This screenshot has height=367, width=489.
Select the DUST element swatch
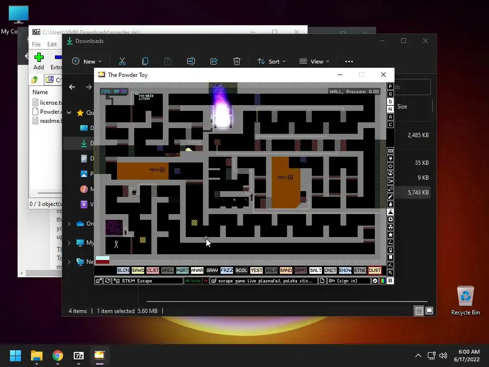click(x=374, y=270)
